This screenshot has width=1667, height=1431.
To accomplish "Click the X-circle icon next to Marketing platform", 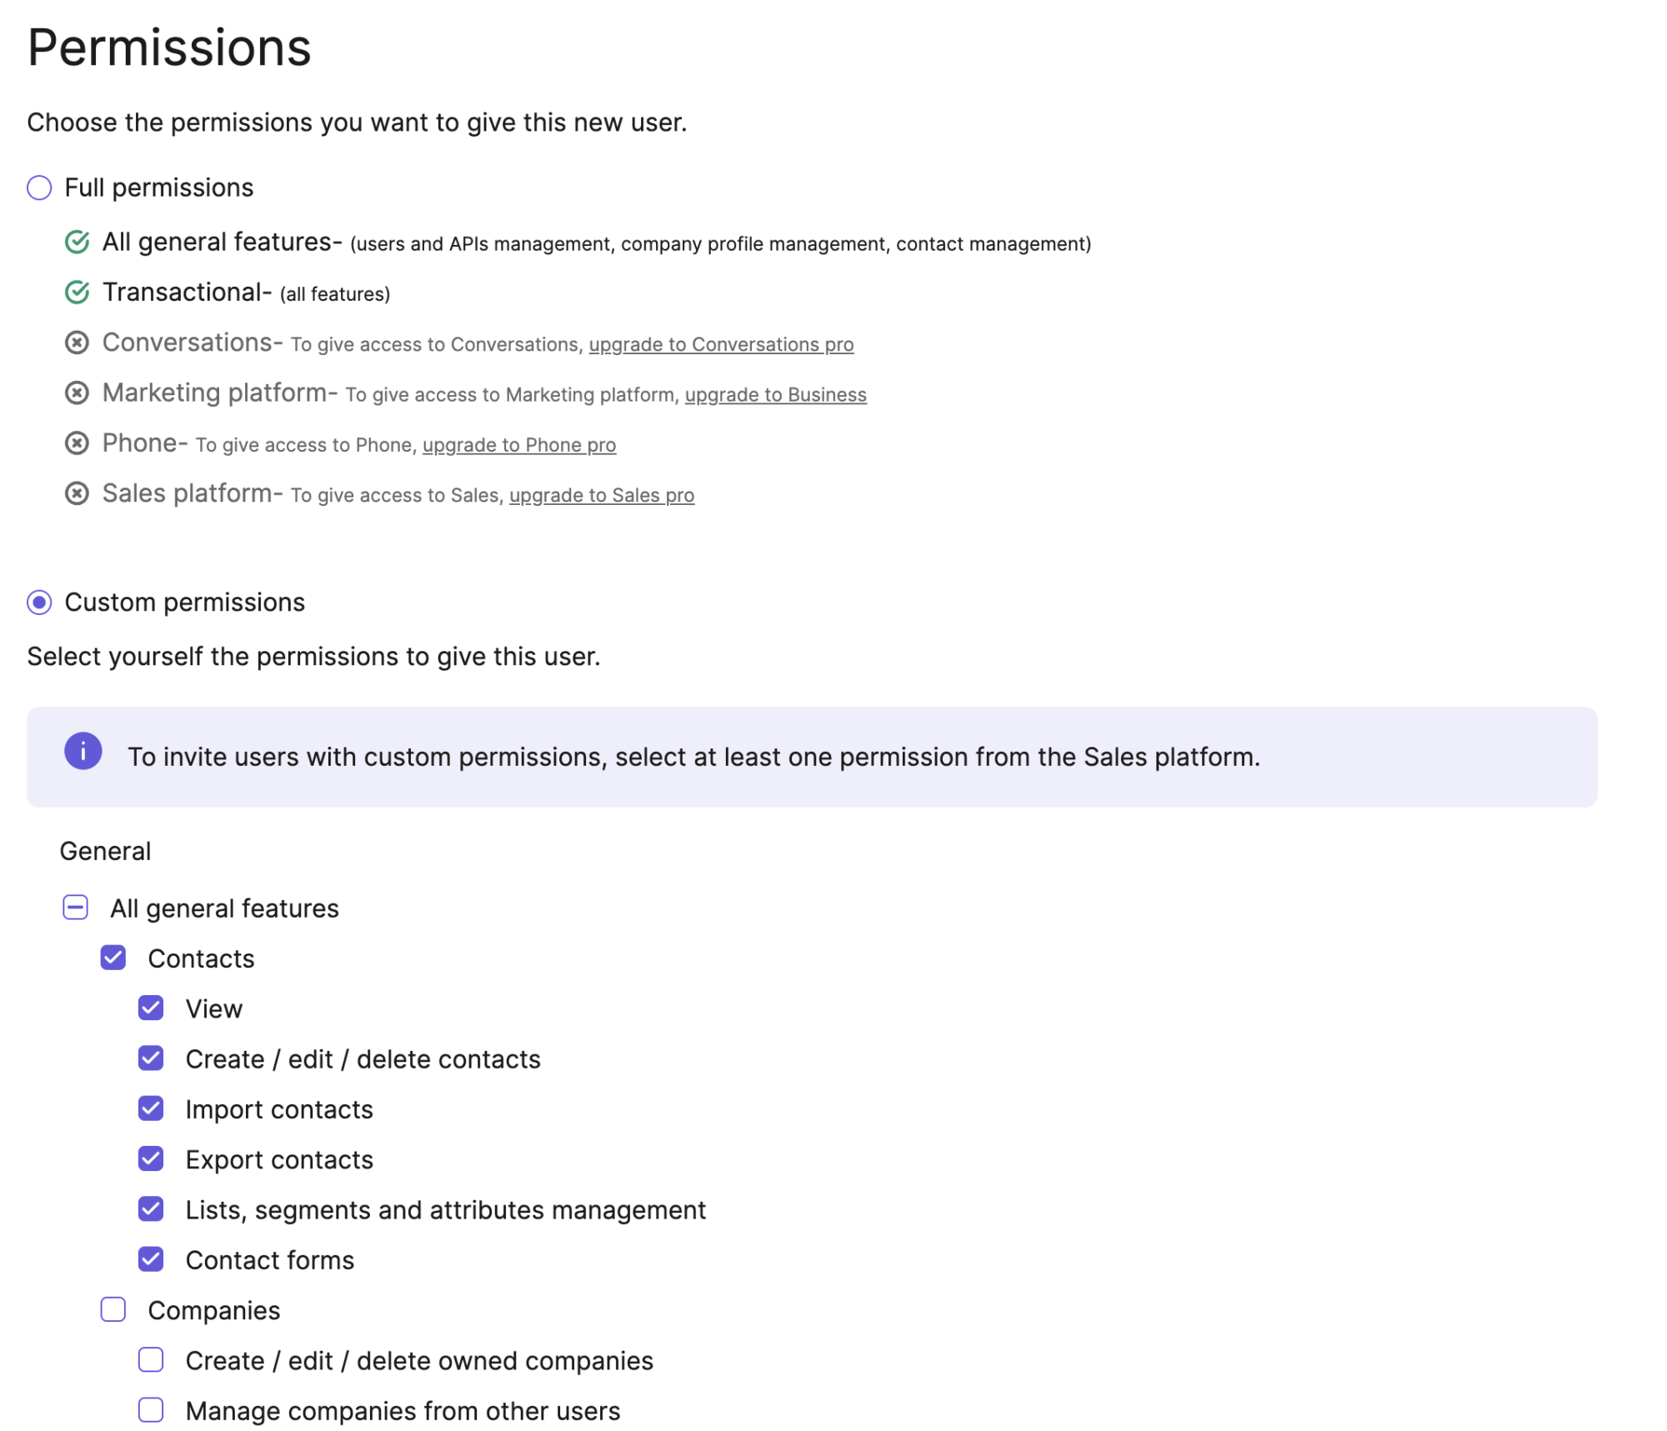I will [77, 393].
